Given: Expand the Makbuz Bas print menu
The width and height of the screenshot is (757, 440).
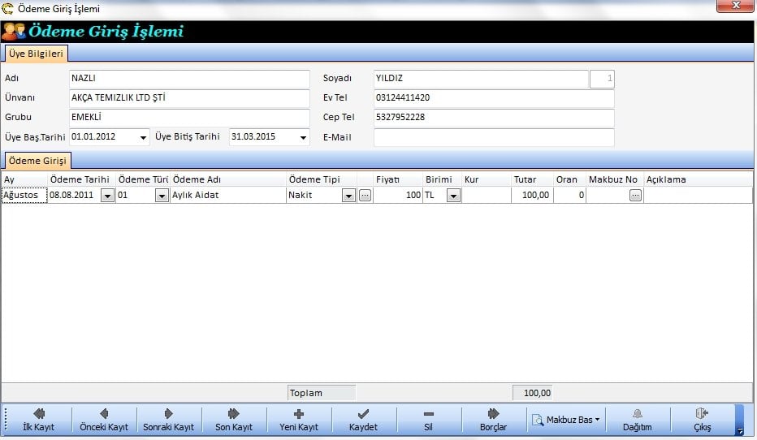Looking at the screenshot, I should click(567, 420).
